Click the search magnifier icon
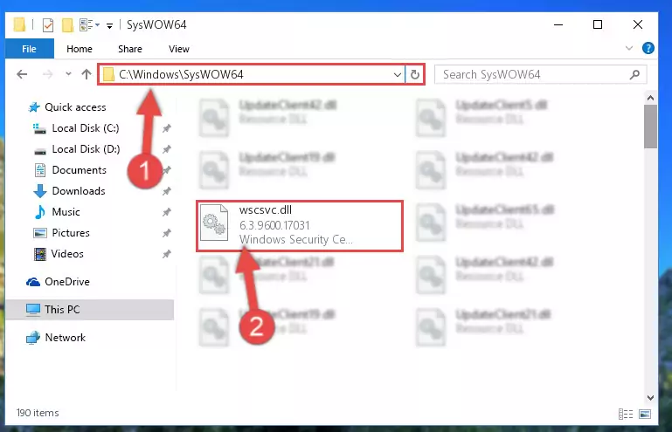Screen dimensions: 672x432 click(x=634, y=75)
